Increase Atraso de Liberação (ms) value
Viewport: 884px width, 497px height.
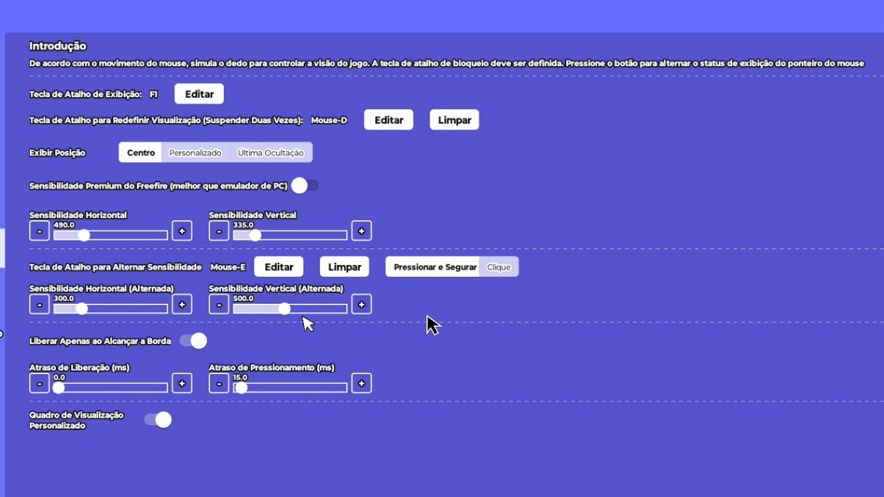click(182, 383)
